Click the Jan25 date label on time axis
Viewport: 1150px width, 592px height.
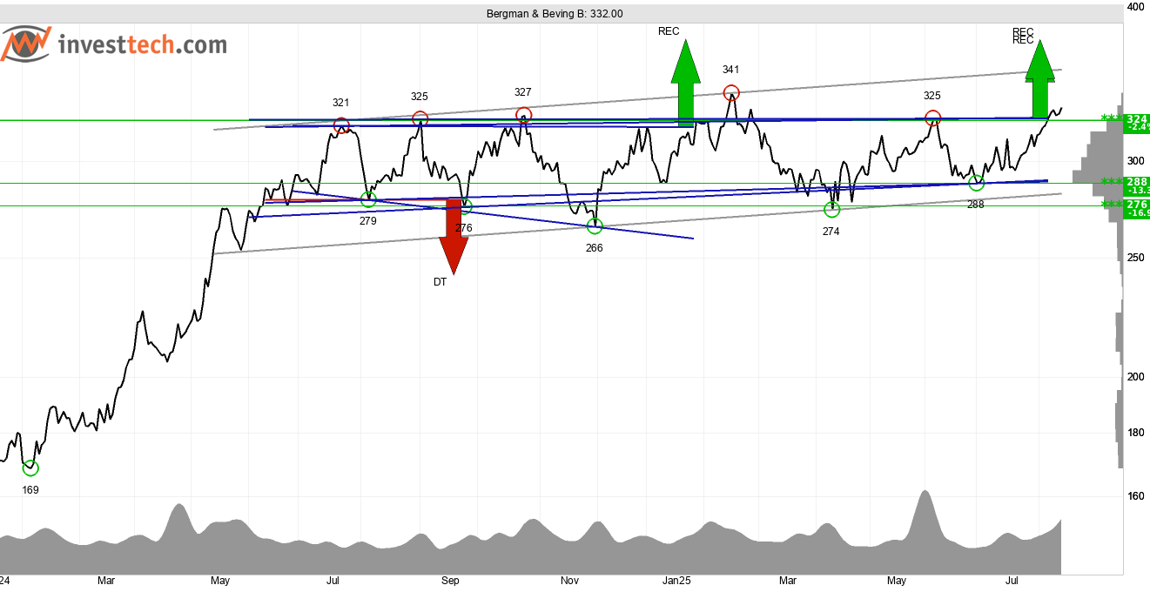(x=677, y=580)
